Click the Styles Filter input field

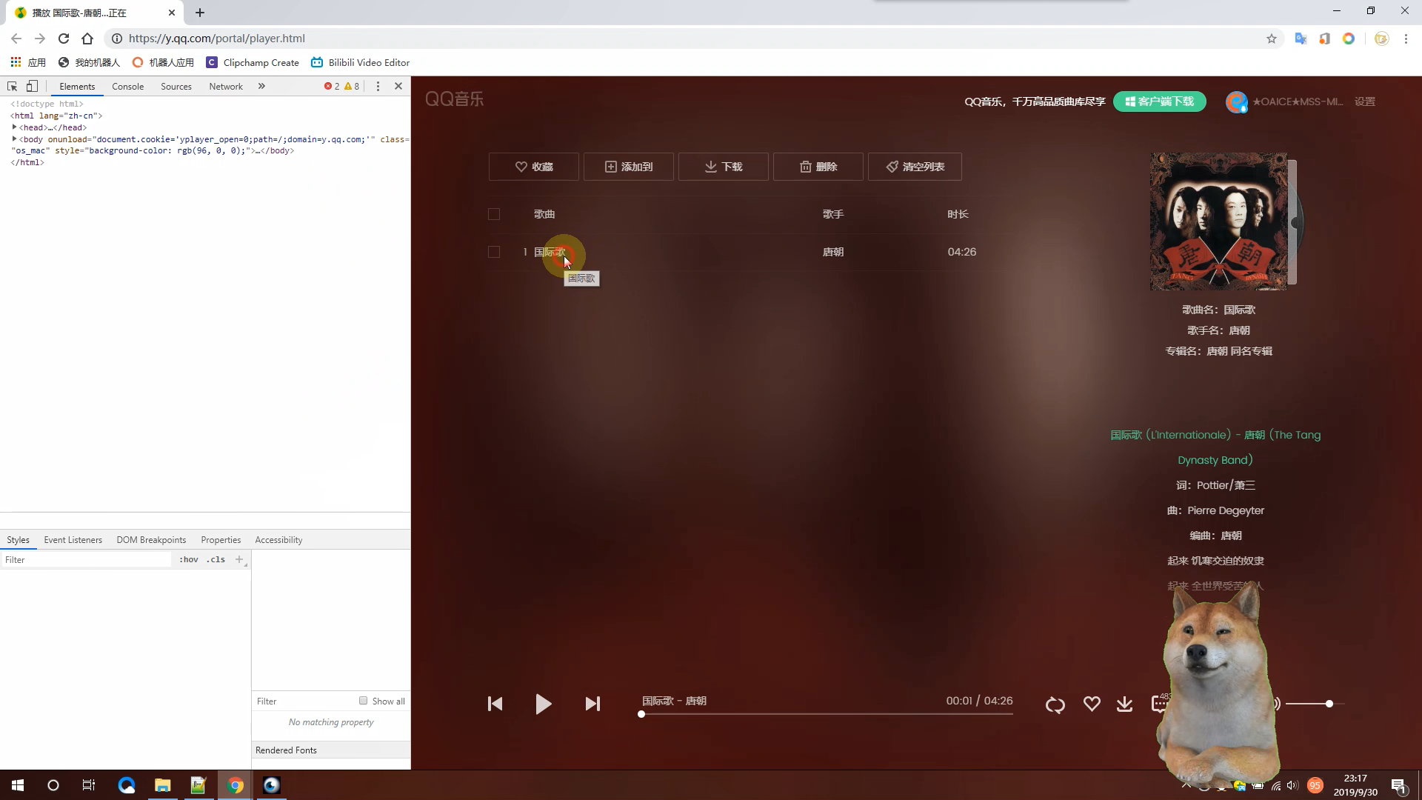pos(87,560)
